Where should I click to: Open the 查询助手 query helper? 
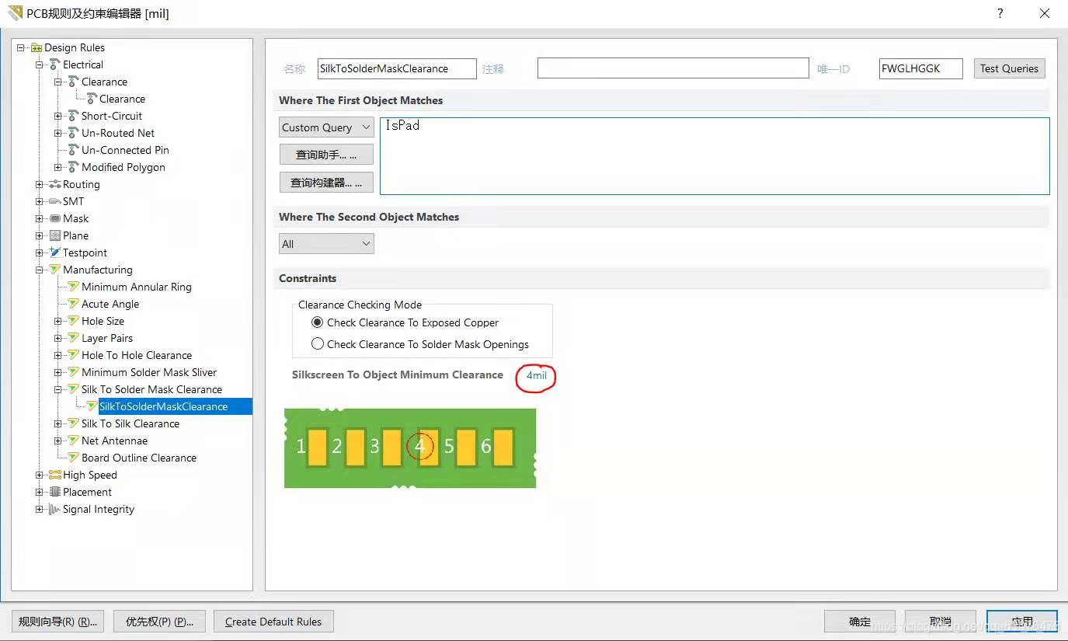point(326,155)
